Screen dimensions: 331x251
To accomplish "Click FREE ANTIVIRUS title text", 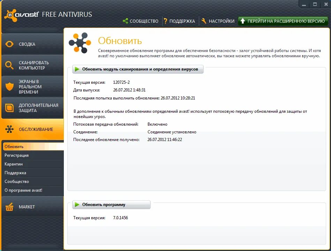I will coord(67,14).
